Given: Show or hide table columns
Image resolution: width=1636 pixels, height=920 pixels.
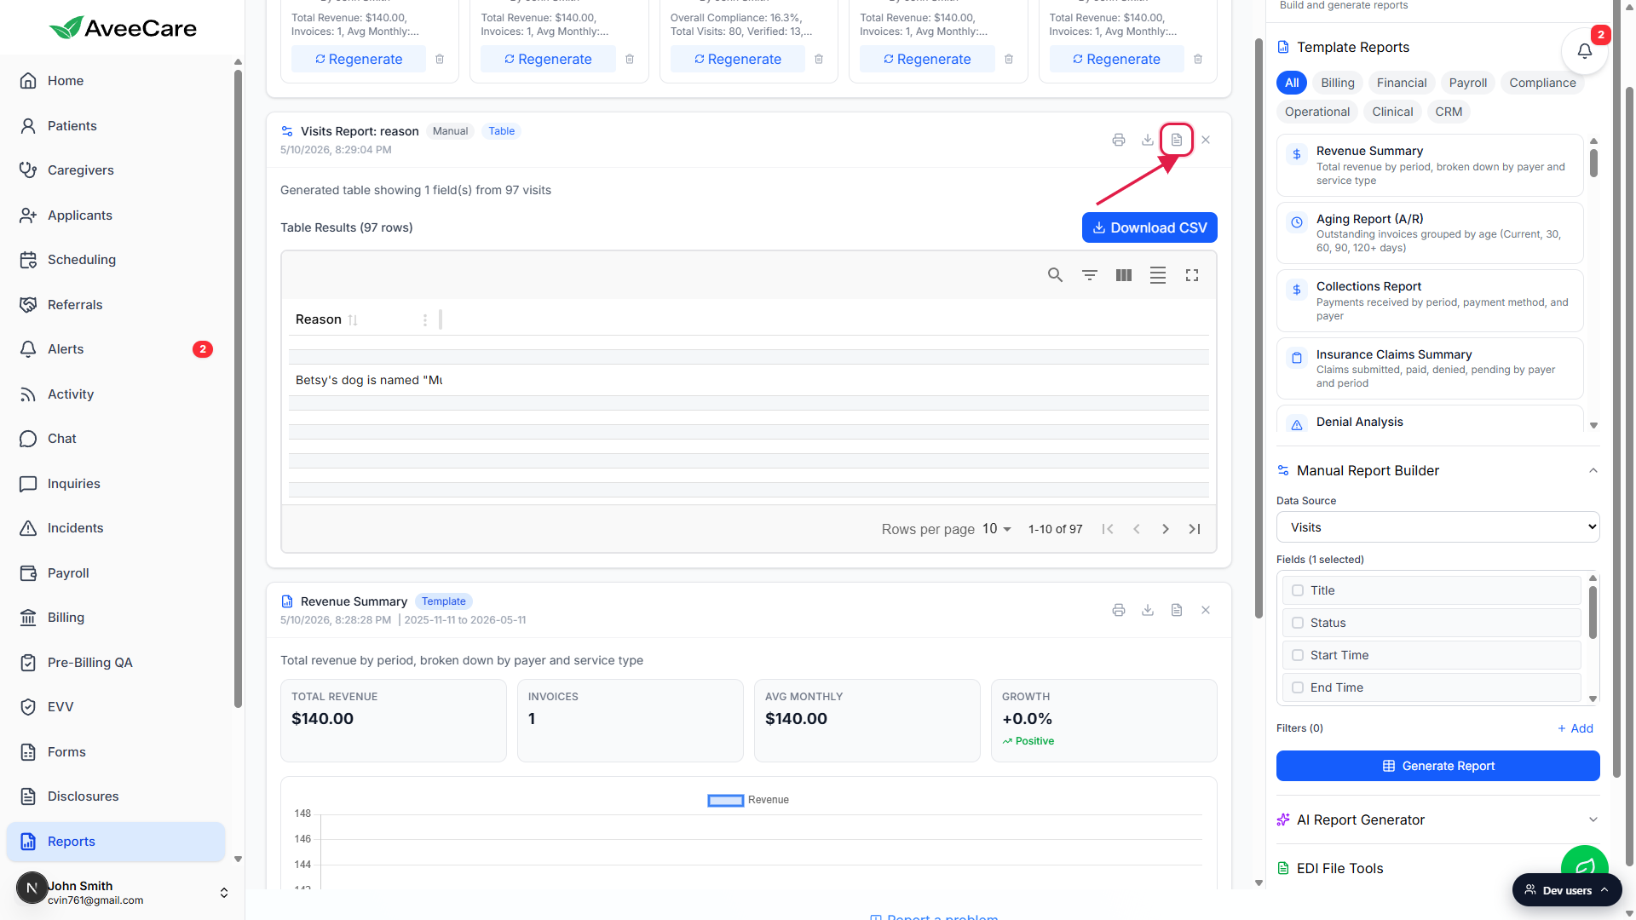Looking at the screenshot, I should pos(1124,275).
